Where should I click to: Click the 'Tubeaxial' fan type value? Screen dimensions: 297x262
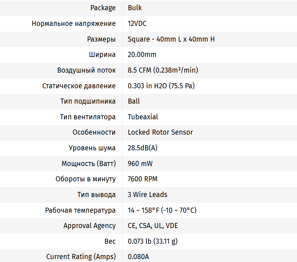tap(143, 117)
